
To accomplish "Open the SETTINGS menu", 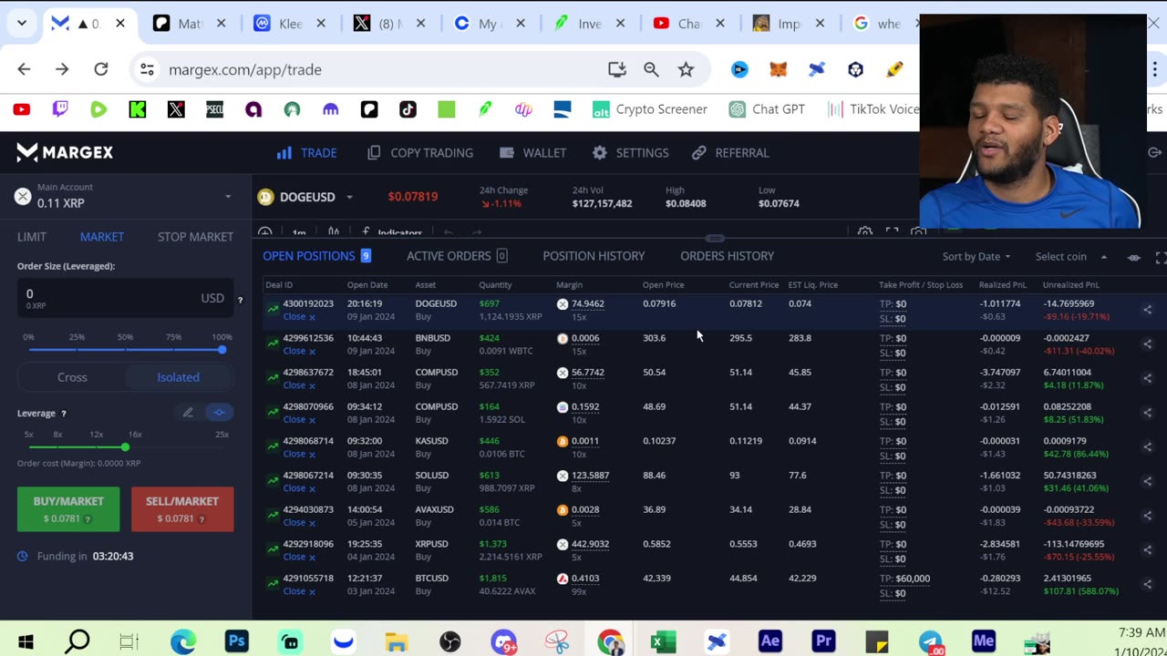I will click(x=631, y=153).
